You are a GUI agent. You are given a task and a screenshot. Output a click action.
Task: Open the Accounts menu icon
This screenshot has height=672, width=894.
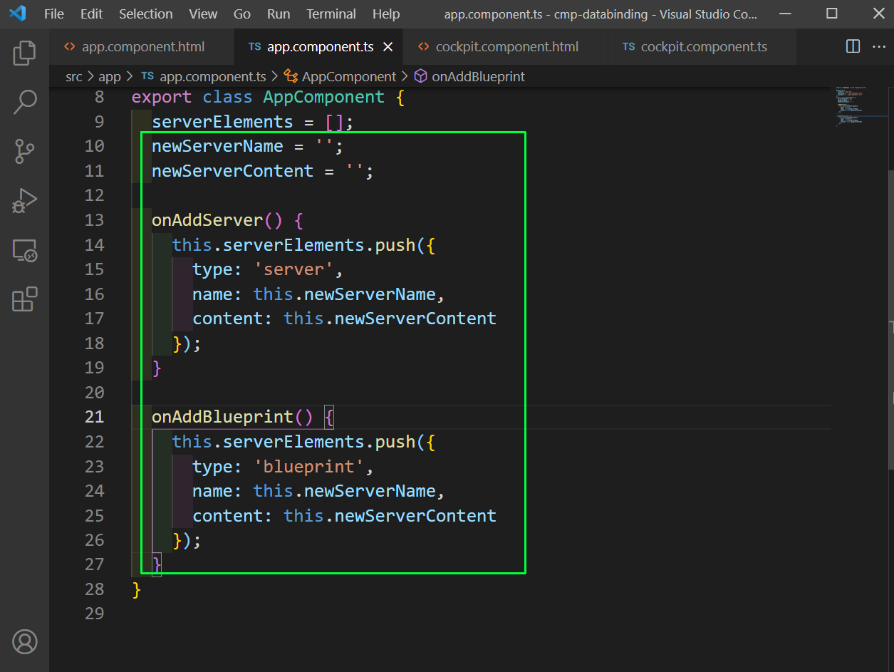24,642
